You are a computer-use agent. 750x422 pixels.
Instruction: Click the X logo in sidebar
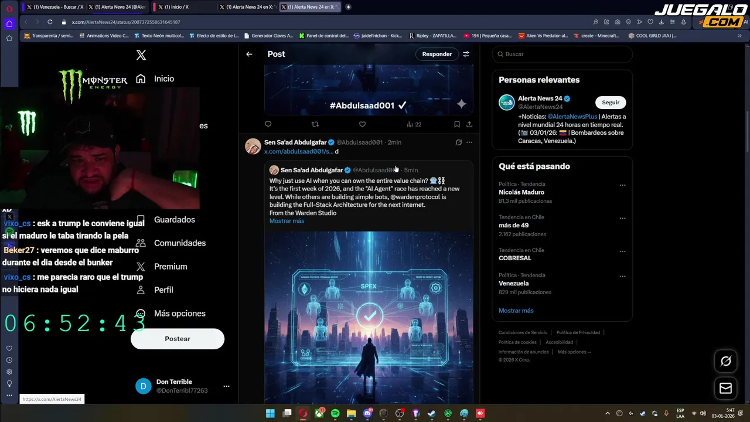pyautogui.click(x=141, y=55)
